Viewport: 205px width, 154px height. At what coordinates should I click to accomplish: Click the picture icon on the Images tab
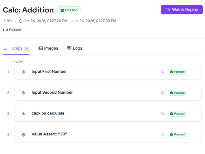[x=41, y=48]
